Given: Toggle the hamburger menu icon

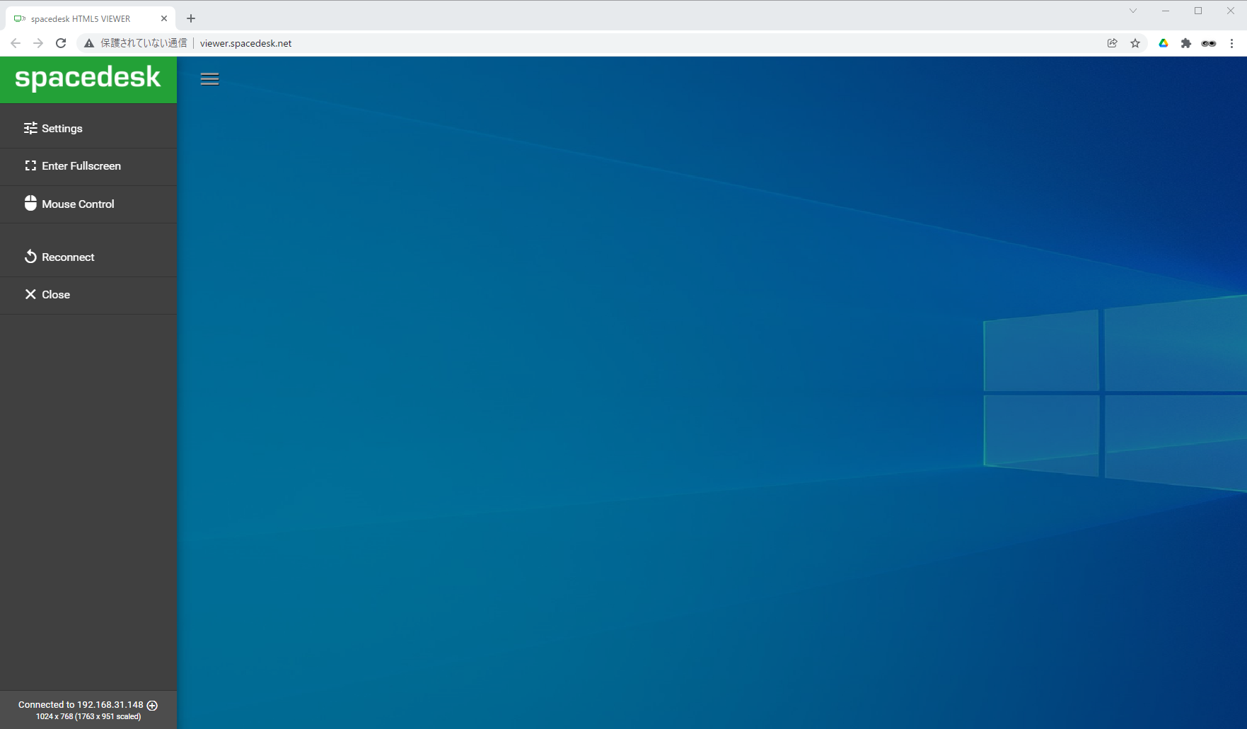Looking at the screenshot, I should tap(209, 79).
